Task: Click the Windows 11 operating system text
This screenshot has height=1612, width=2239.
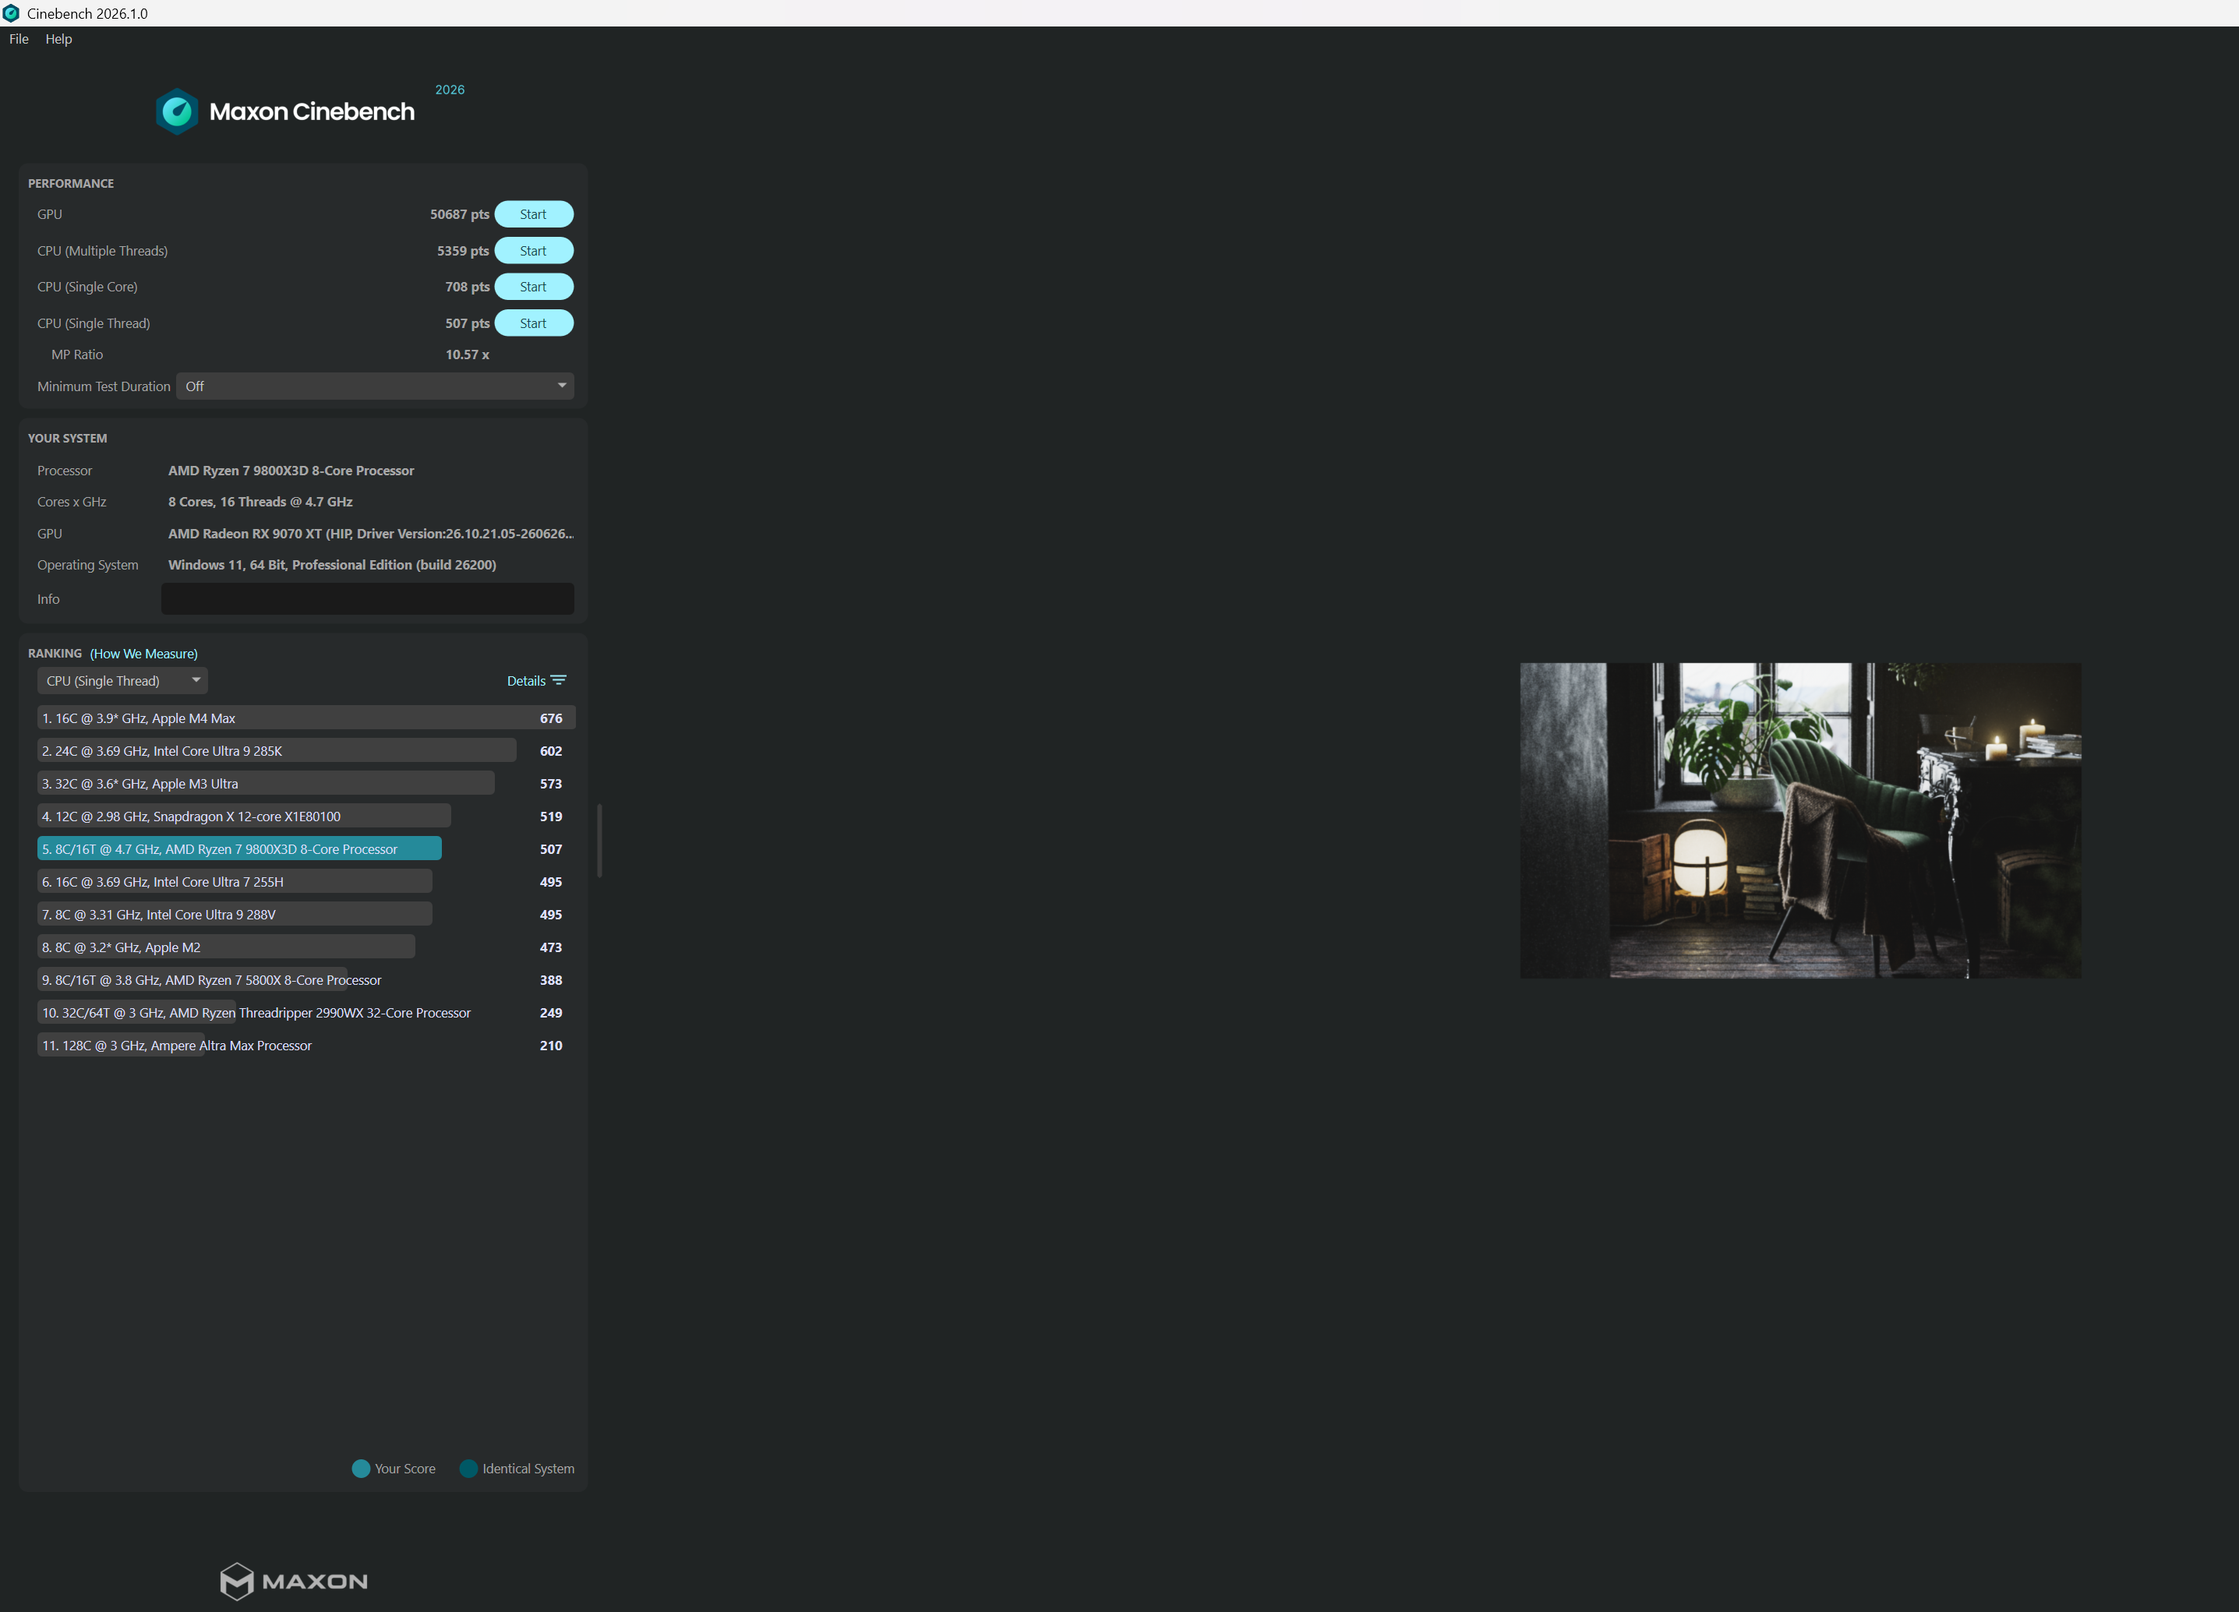Action: (332, 565)
